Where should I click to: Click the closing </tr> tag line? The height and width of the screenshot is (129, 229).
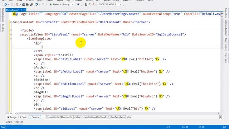[x=38, y=51]
